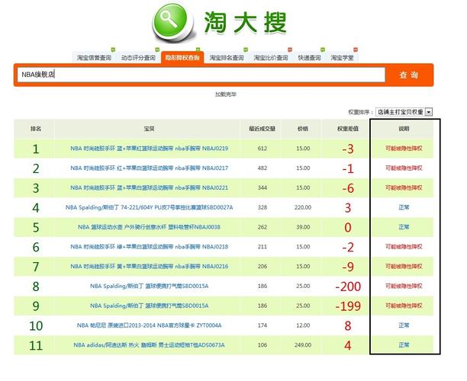Open the 淘宝学堂 tab

(x=342, y=58)
